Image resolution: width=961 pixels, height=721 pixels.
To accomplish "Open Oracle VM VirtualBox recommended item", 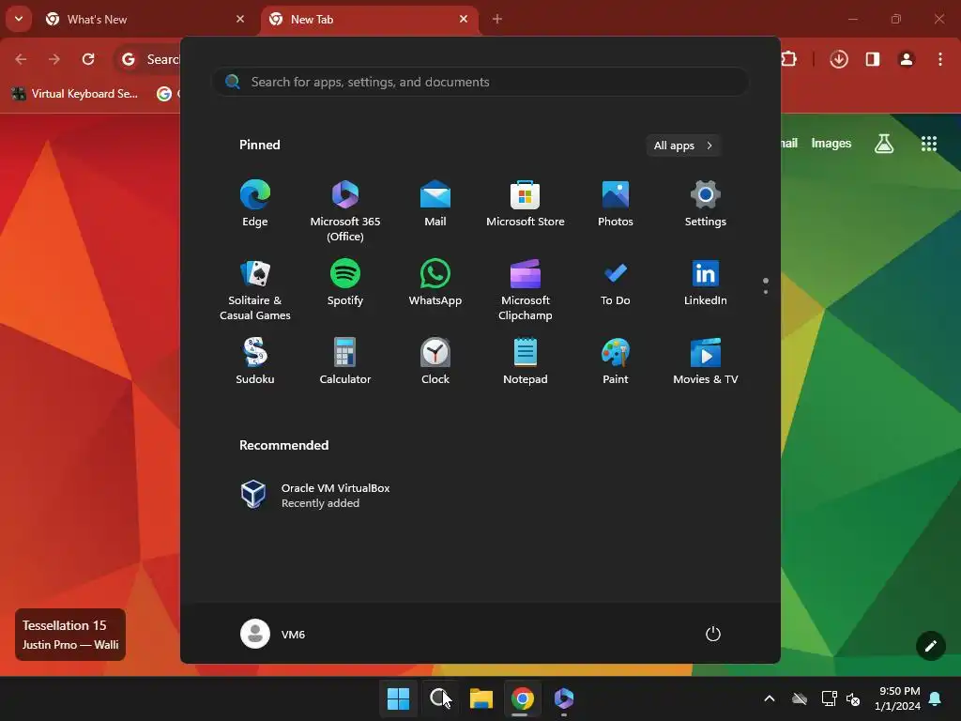I will [x=315, y=495].
